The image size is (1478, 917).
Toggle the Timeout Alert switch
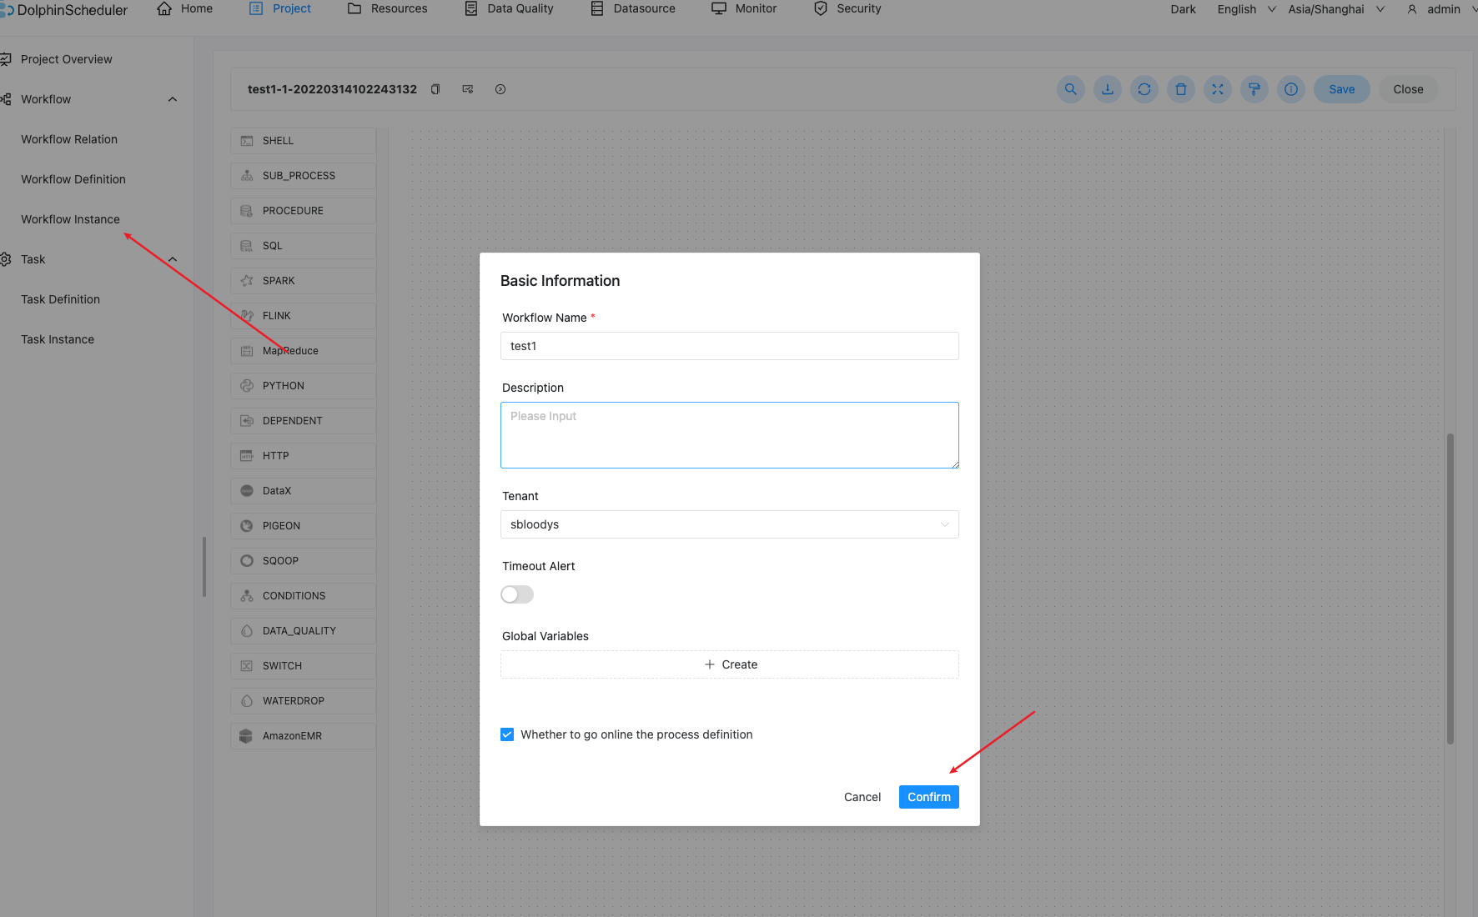517,594
